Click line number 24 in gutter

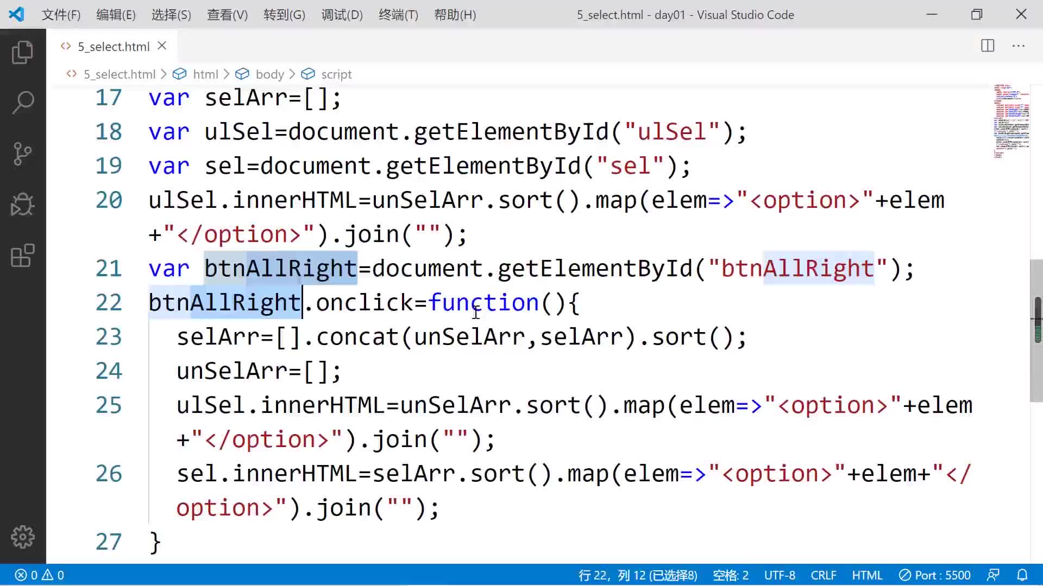point(109,371)
